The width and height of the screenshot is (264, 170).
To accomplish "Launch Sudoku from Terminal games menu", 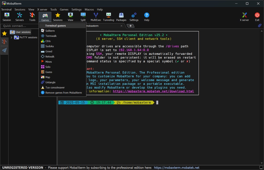I will tap(49, 46).
